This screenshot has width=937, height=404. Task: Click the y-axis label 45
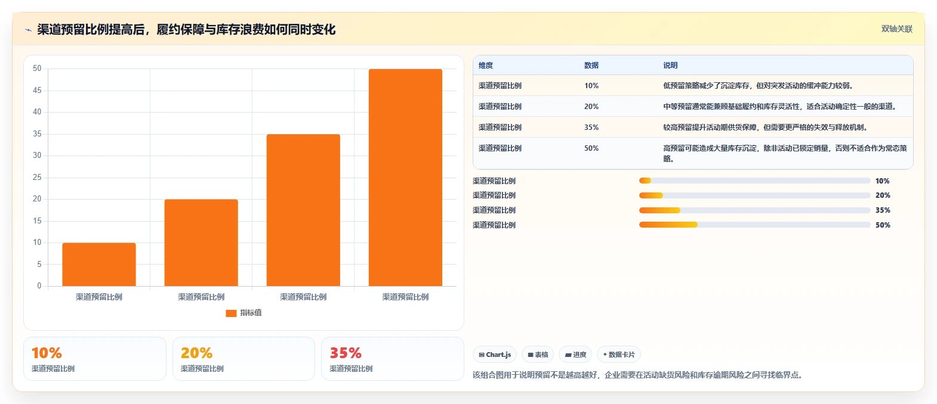pos(37,91)
